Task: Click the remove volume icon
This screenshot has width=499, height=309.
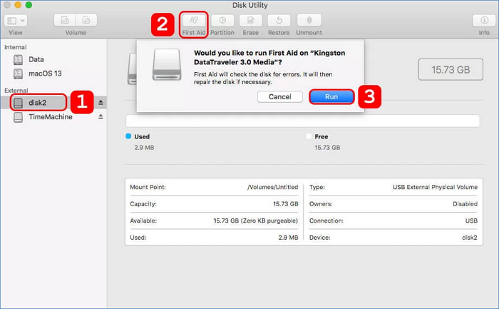Action: 86,21
